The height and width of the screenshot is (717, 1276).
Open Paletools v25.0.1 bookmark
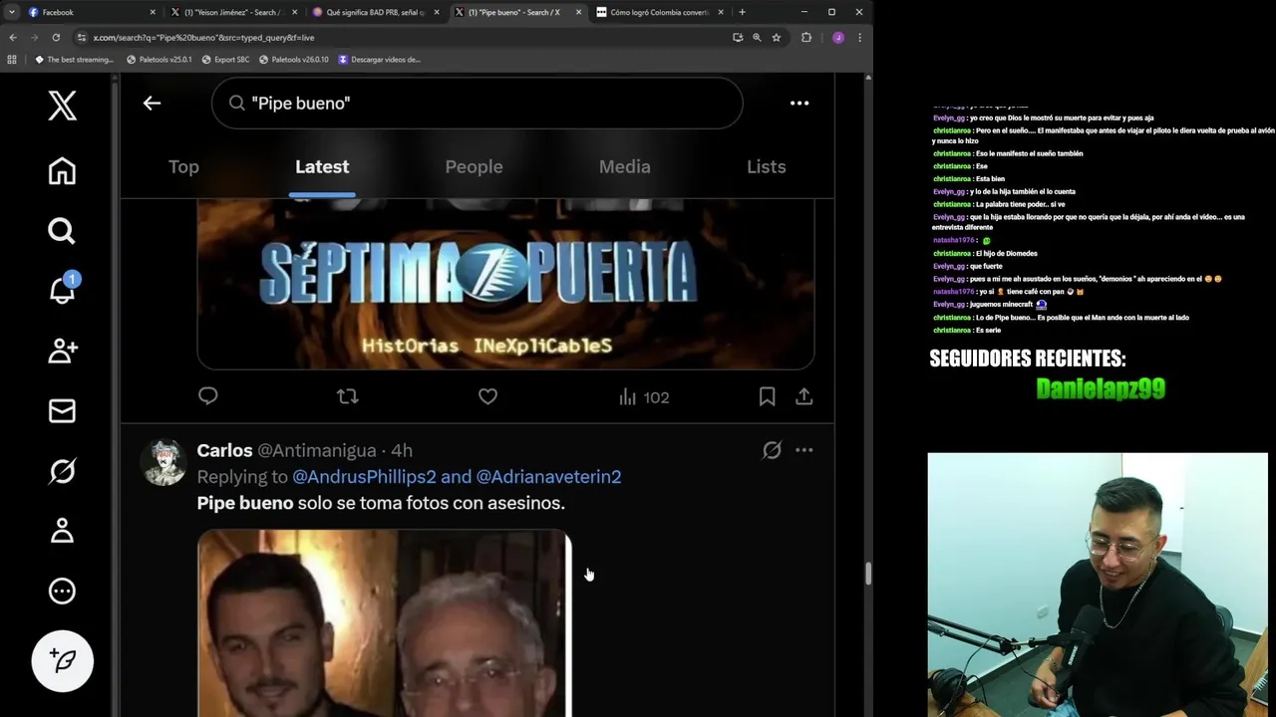pos(159,60)
